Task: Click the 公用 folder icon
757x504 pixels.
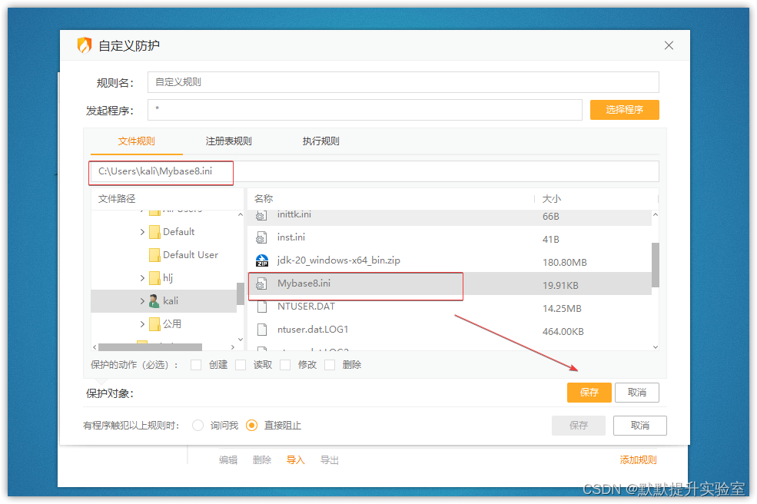Action: point(154,324)
